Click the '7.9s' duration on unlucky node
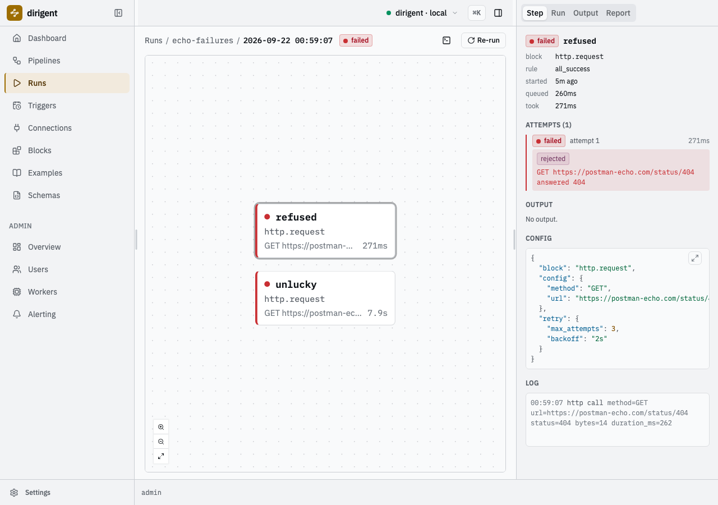 click(x=378, y=313)
